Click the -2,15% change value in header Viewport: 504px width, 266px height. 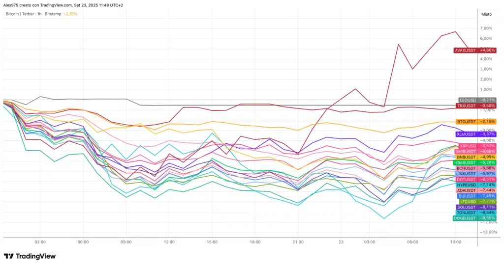coord(70,14)
